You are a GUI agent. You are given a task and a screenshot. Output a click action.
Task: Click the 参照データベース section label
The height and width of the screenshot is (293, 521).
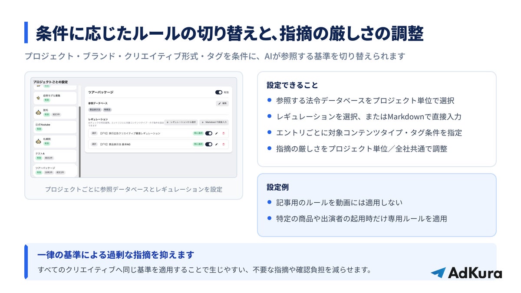pos(98,103)
